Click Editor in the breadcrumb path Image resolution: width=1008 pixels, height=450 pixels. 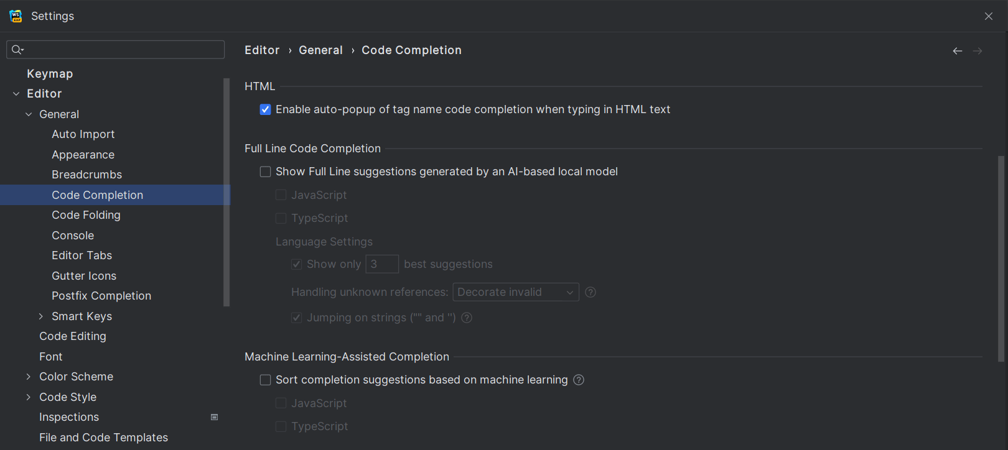pos(262,50)
